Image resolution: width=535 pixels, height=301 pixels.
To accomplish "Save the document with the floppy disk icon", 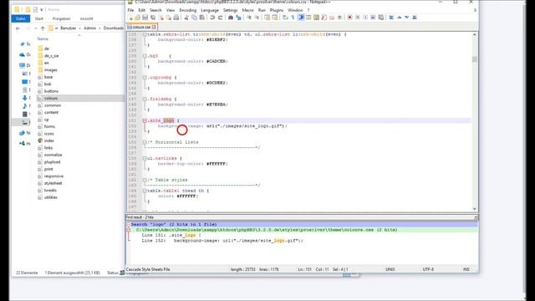I will tap(145, 18).
